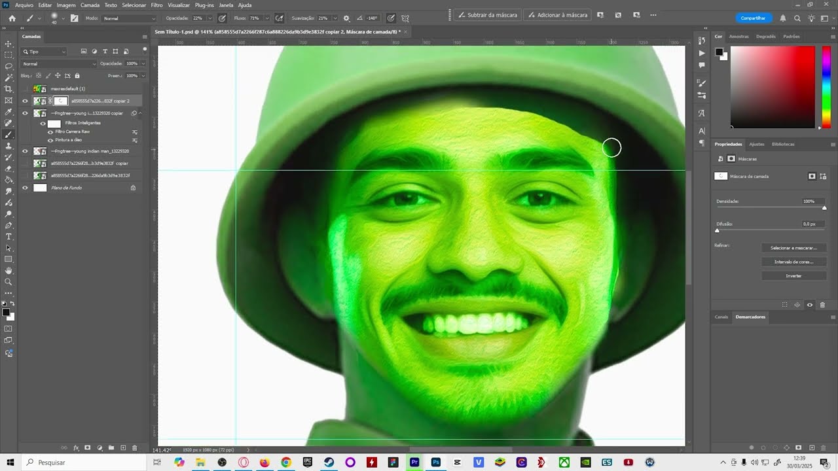The width and height of the screenshot is (838, 471).
Task: Select the Horizontal Type tool
Action: pos(9,236)
